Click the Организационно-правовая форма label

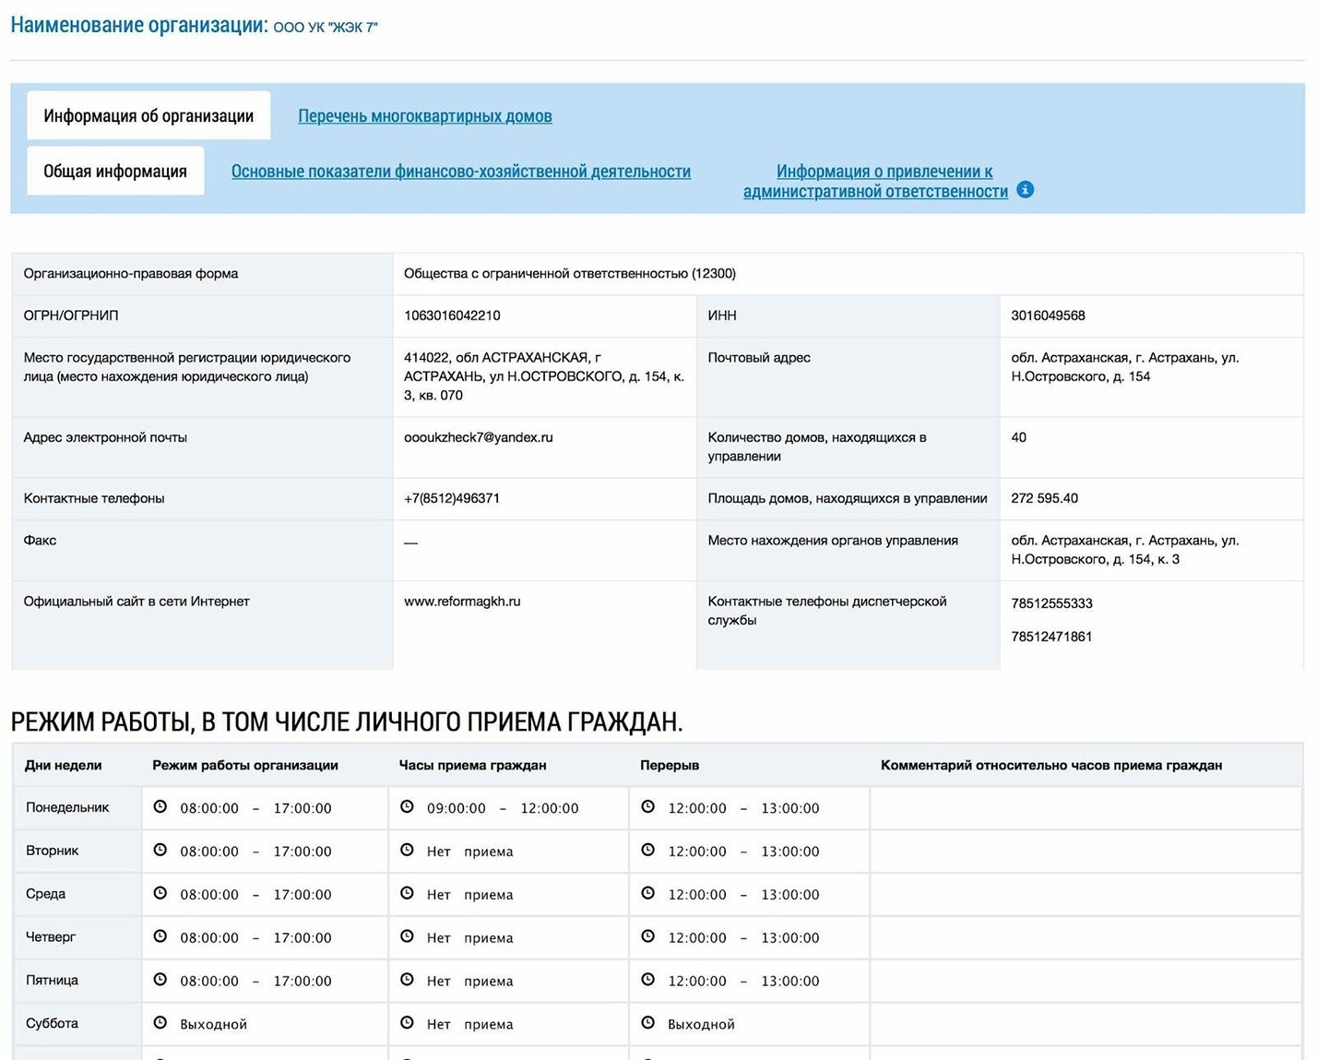pyautogui.click(x=131, y=273)
